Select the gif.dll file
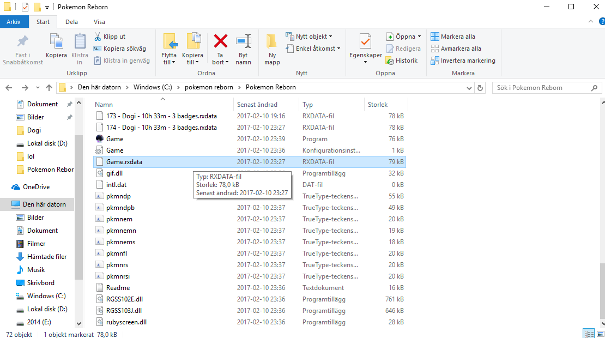The width and height of the screenshot is (605, 338). tap(250, 173)
